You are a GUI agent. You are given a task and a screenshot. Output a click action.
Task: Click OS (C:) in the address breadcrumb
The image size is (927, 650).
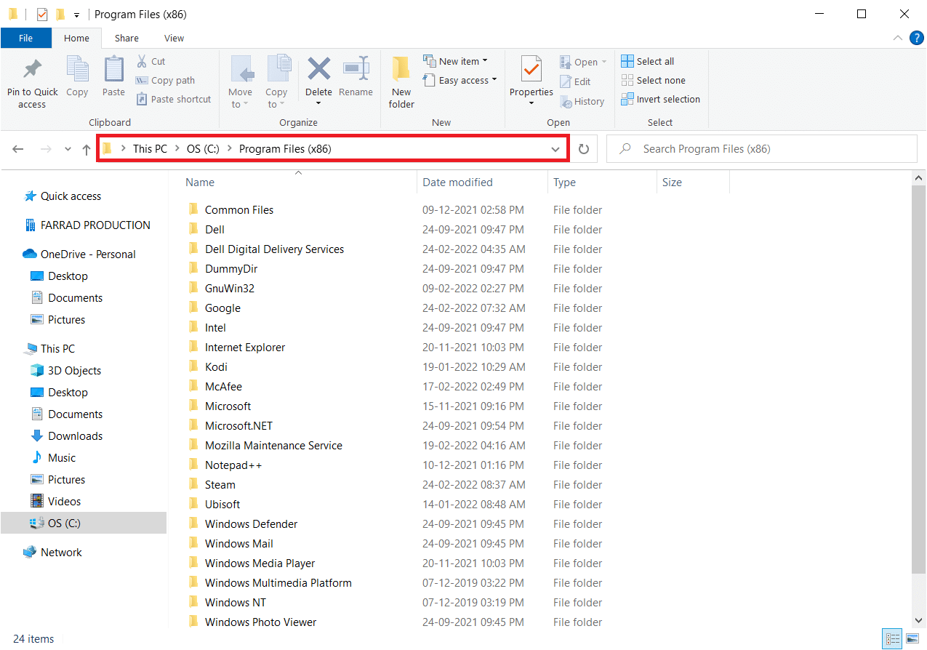[204, 149]
